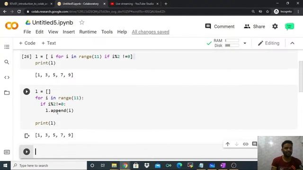Screen dimensions: 303x170
Task: Open the Runtime menu
Action: [x=88, y=32]
